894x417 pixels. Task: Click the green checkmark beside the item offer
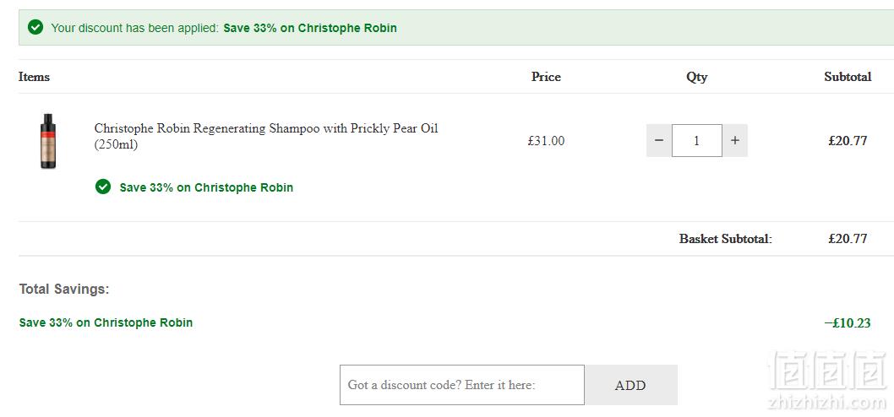[x=103, y=187]
